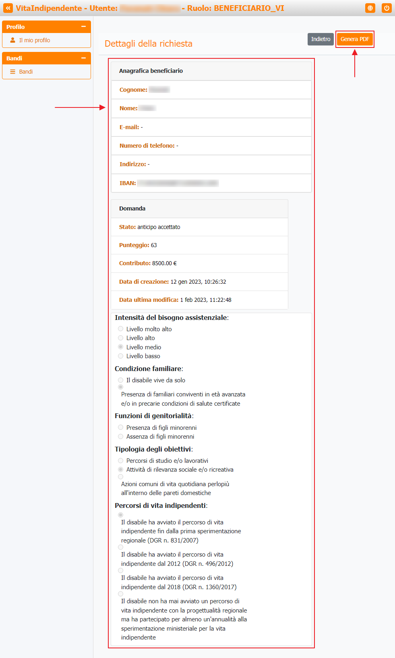Select Livello basso radio option
395x658 pixels.
pos(120,356)
